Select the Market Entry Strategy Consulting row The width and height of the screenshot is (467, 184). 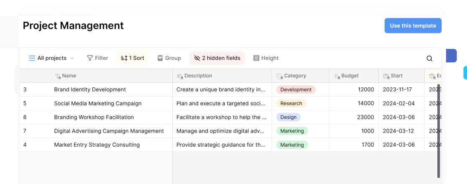tap(97, 145)
